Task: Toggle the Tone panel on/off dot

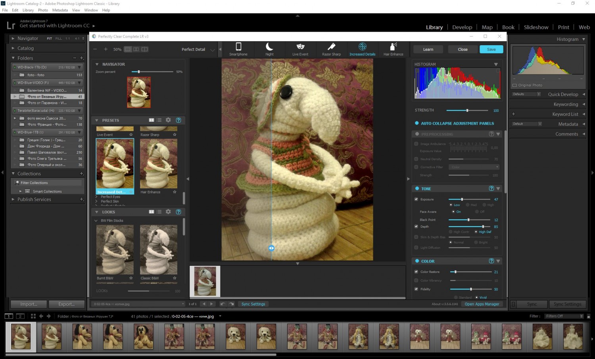Action: click(417, 188)
